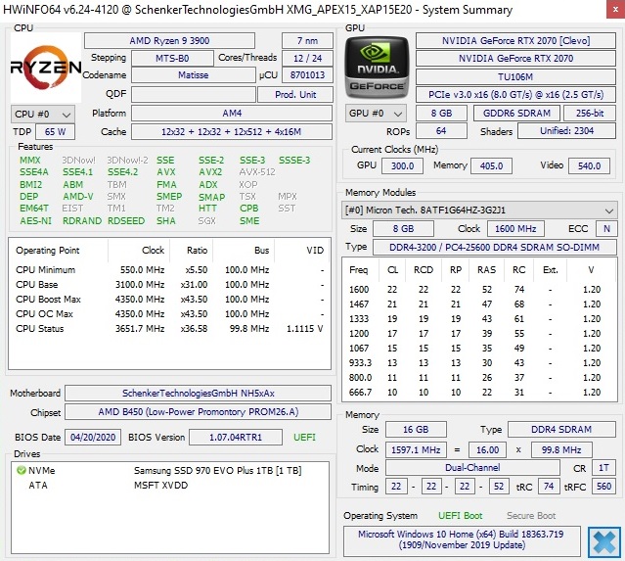Click the AMD-V feature flag

pyautogui.click(x=78, y=197)
